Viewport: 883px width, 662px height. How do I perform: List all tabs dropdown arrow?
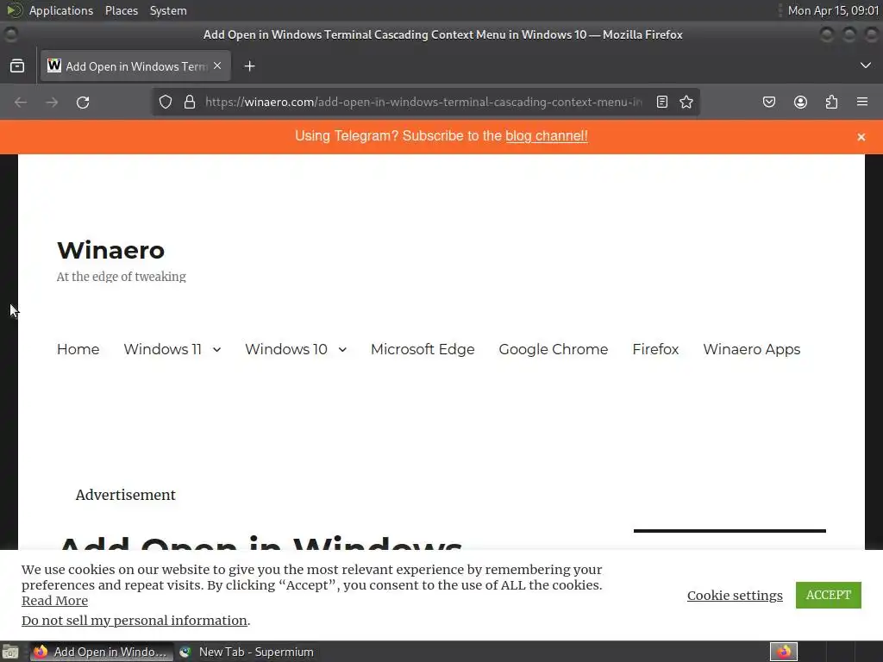click(x=866, y=66)
